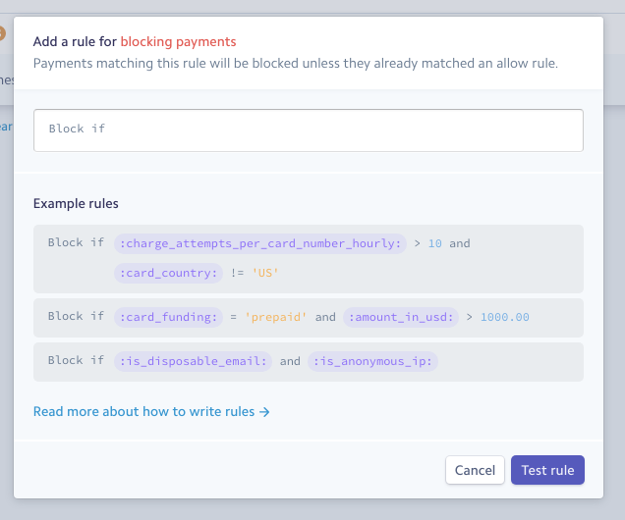Select the card_funding attribute chip

168,317
